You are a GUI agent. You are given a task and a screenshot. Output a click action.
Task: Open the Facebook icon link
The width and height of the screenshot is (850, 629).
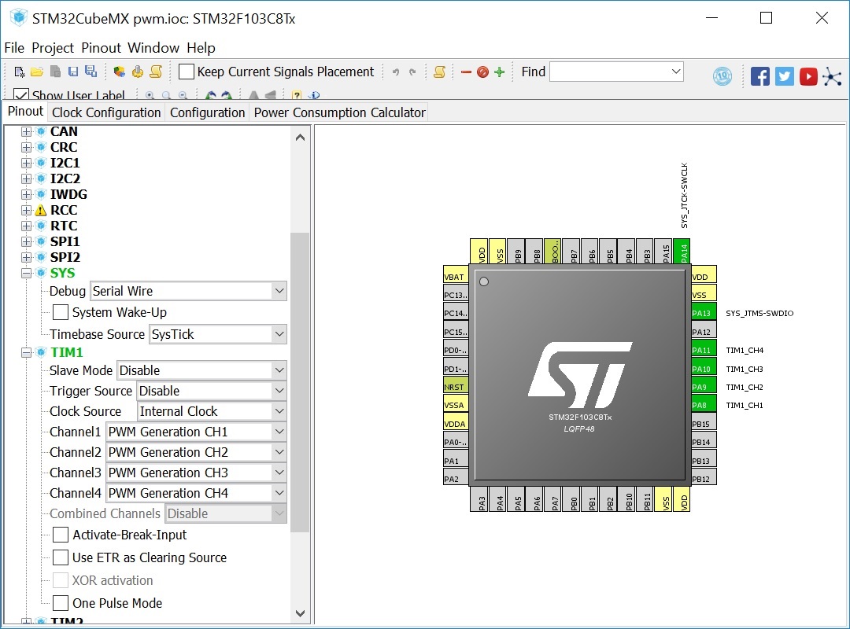759,76
